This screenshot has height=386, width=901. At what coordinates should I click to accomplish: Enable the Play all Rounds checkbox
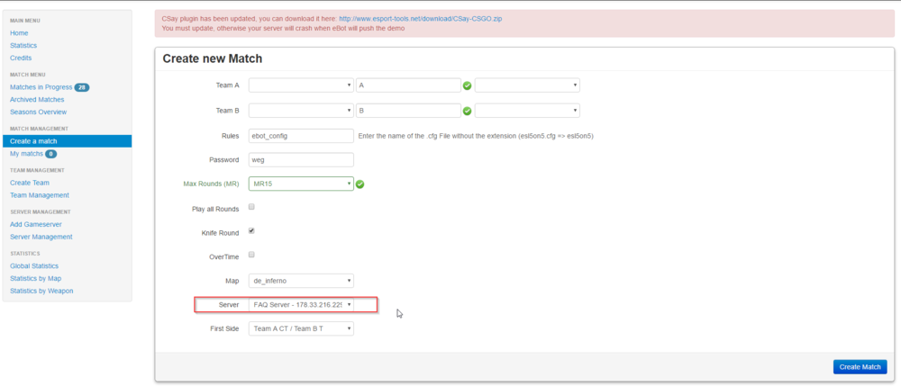point(252,207)
